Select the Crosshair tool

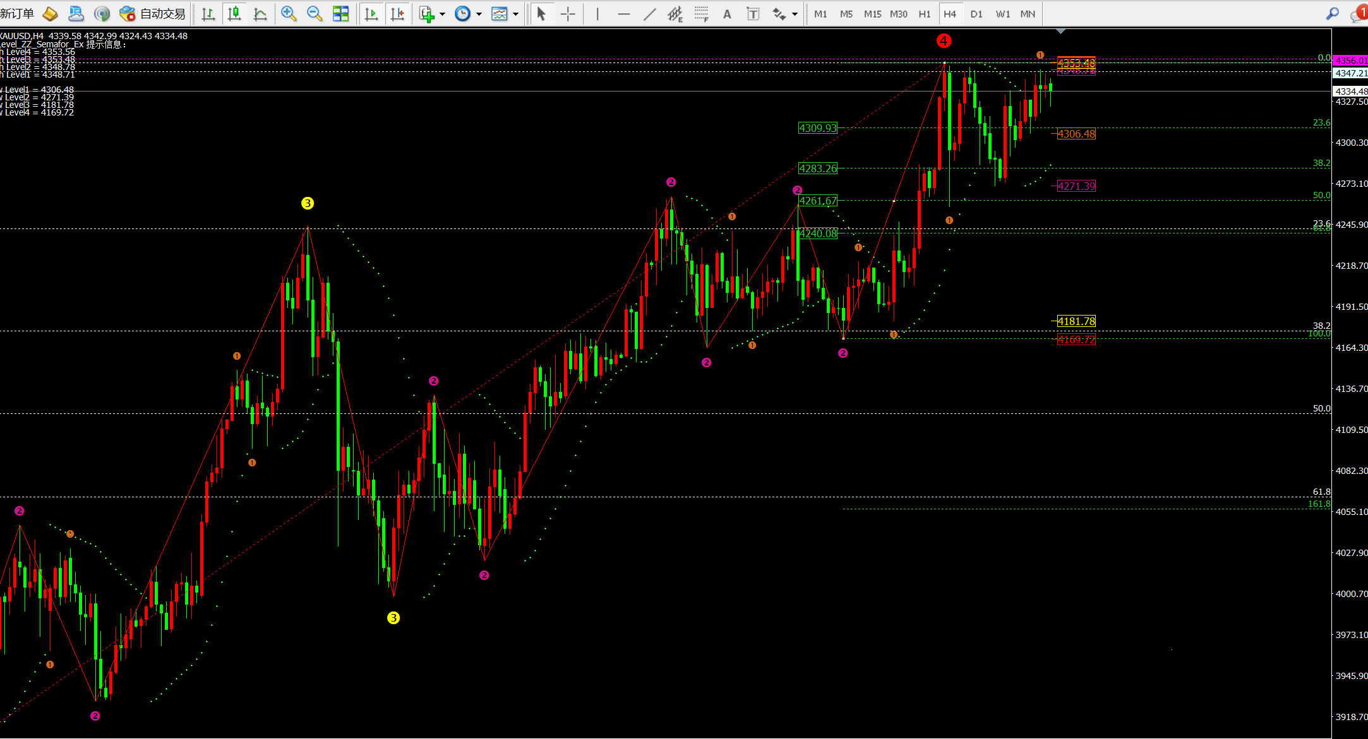tap(568, 14)
